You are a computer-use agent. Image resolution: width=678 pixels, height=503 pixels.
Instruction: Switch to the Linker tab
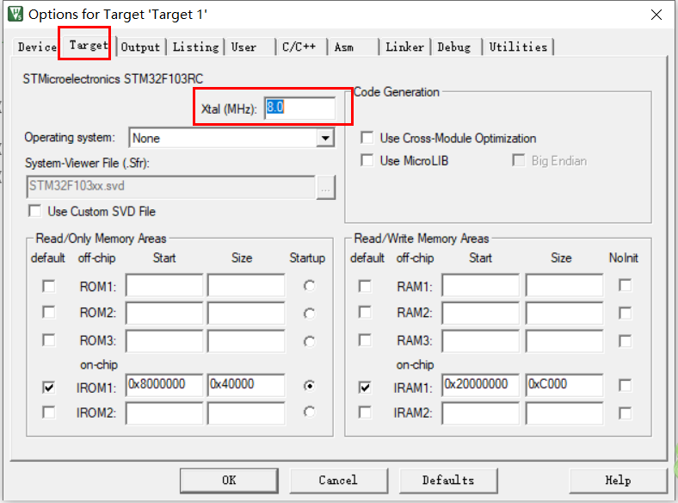(404, 47)
